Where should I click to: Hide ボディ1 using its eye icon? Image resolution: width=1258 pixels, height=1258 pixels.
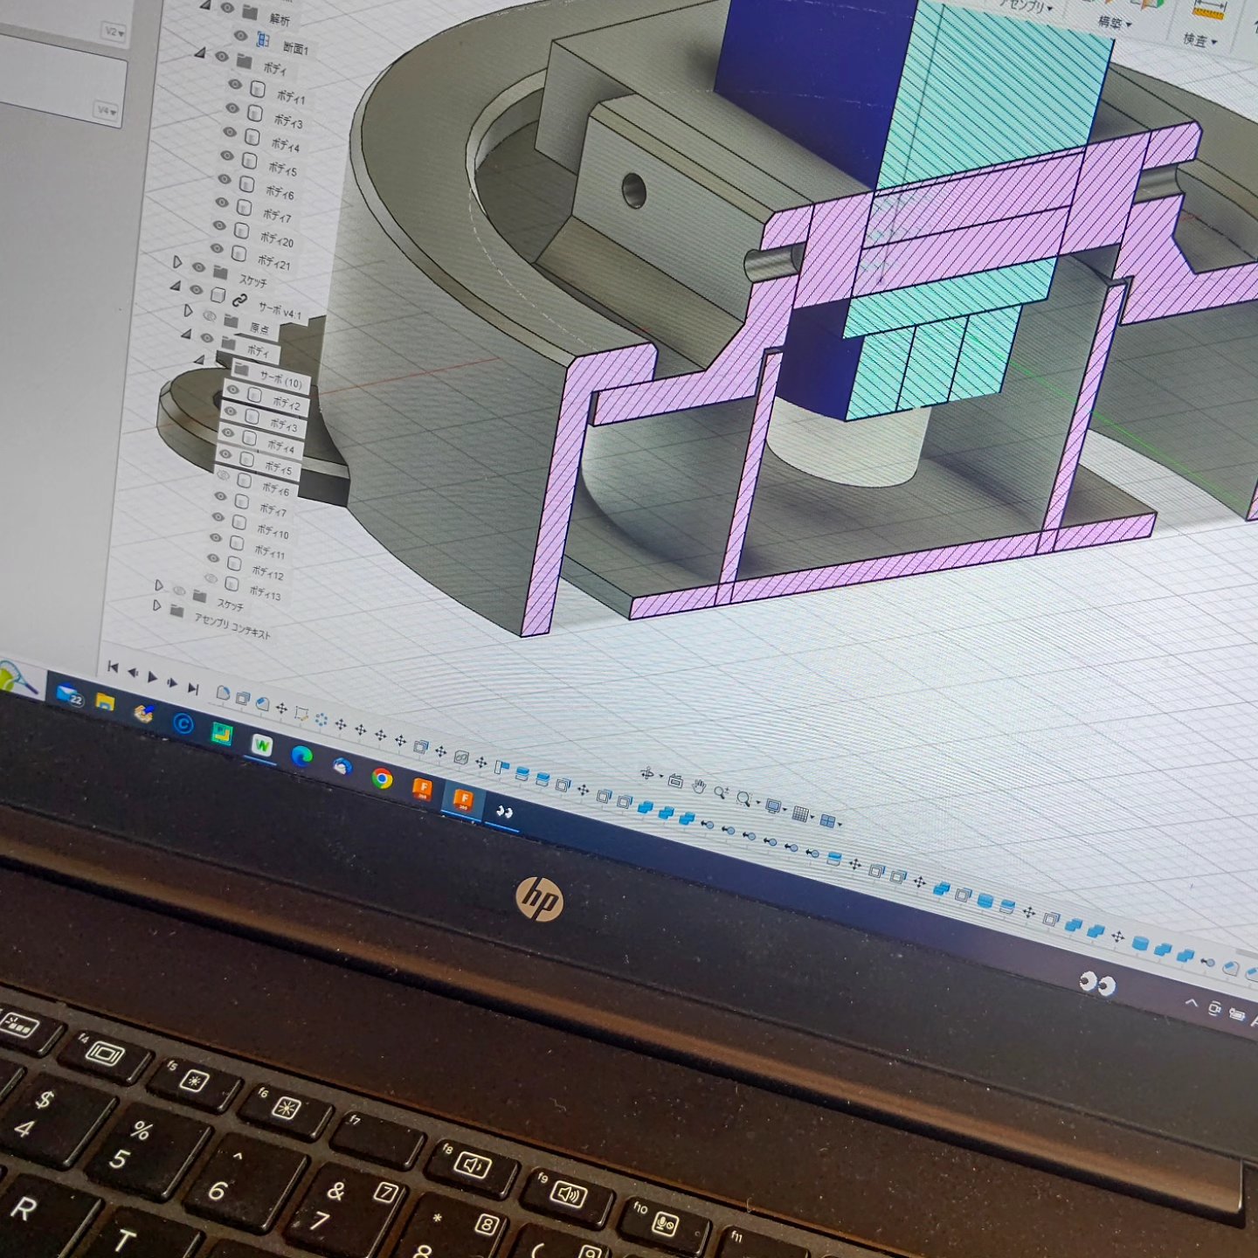234,84
